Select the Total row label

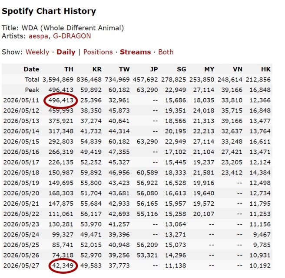point(32,80)
